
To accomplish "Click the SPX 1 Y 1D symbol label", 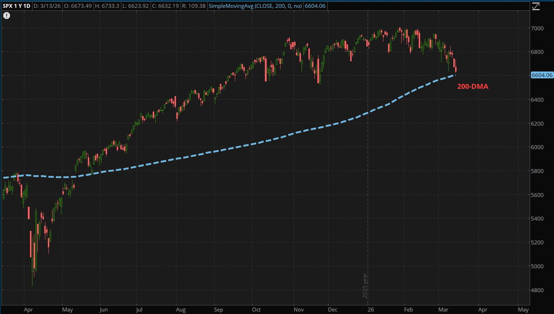I will click(x=17, y=6).
